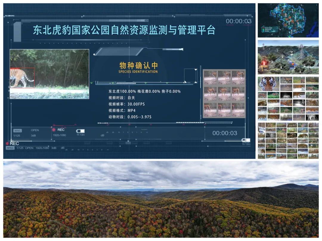The image size is (322, 241).
Task: Open the leopard camera-trap photo collage
Action: pos(288,140)
